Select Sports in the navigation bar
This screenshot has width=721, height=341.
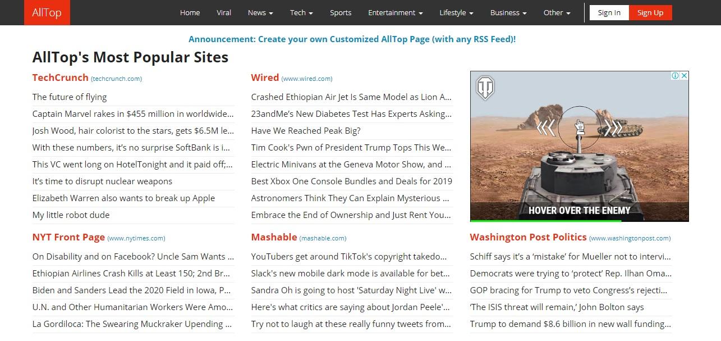pyautogui.click(x=341, y=13)
